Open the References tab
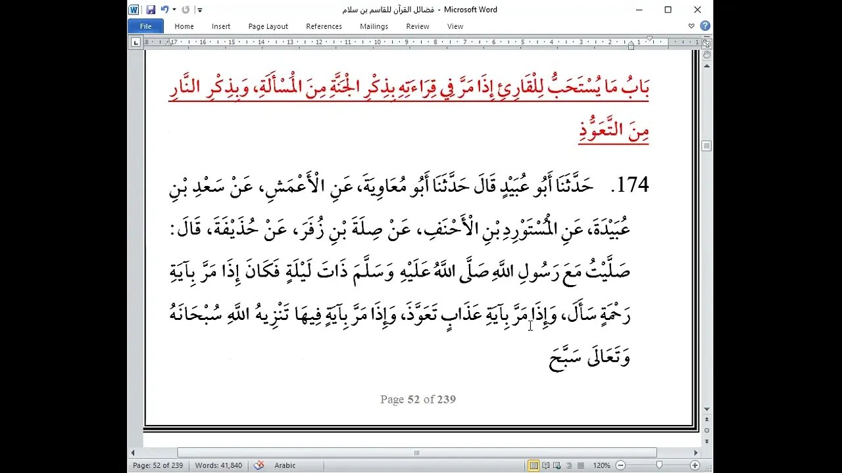 pyautogui.click(x=324, y=26)
